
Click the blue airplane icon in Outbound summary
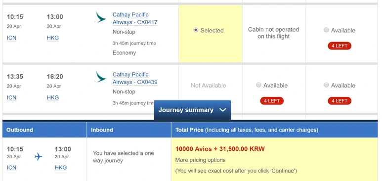pos(38,156)
